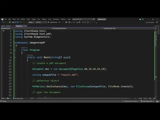160x120 pixels.
Task: Click the search magnifier icon
Action: pyautogui.click(x=94, y=19)
